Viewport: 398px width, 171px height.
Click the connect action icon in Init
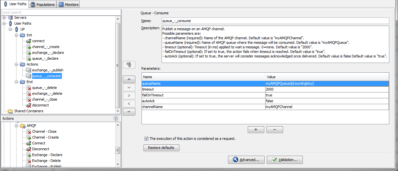pyautogui.click(x=28, y=41)
